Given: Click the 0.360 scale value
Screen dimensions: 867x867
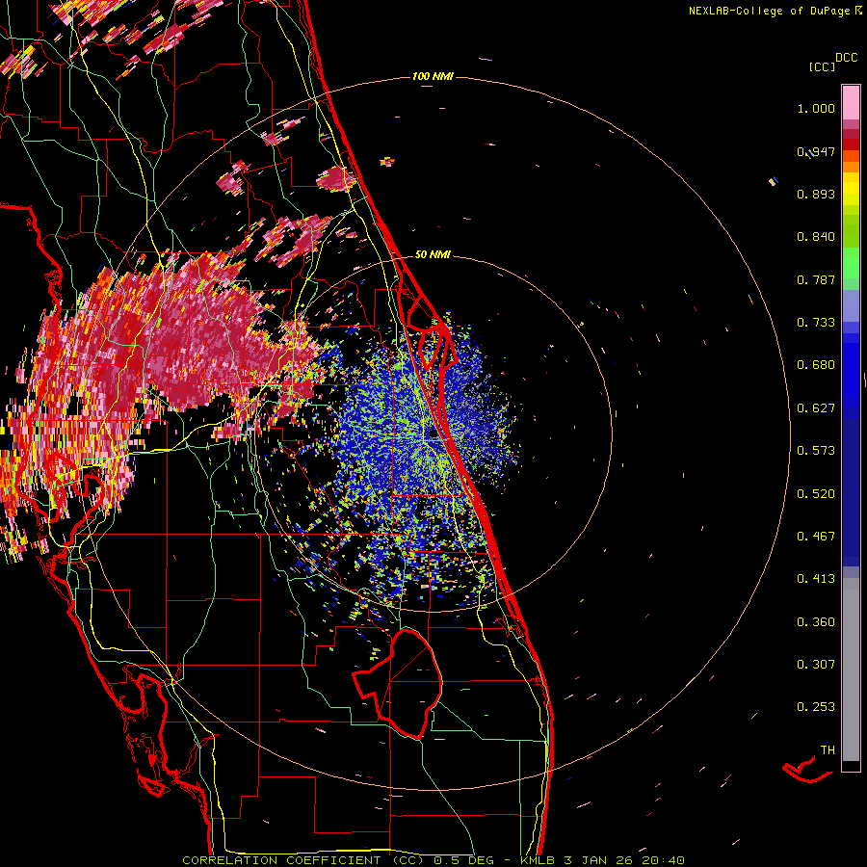Looking at the screenshot, I should [x=816, y=622].
